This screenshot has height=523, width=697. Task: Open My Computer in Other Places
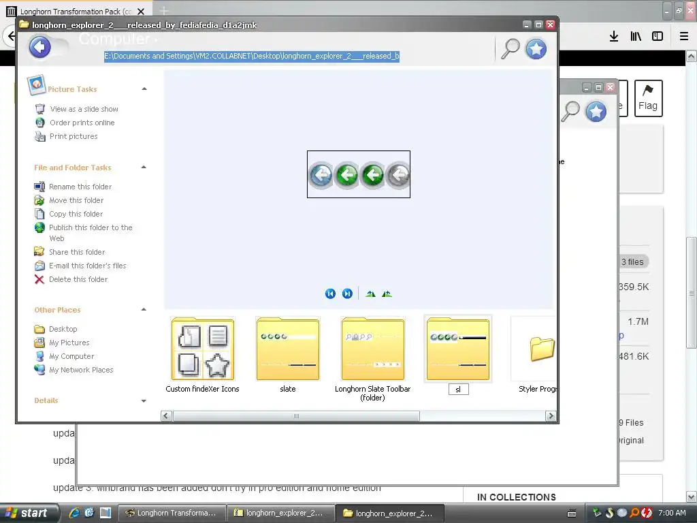coord(71,356)
